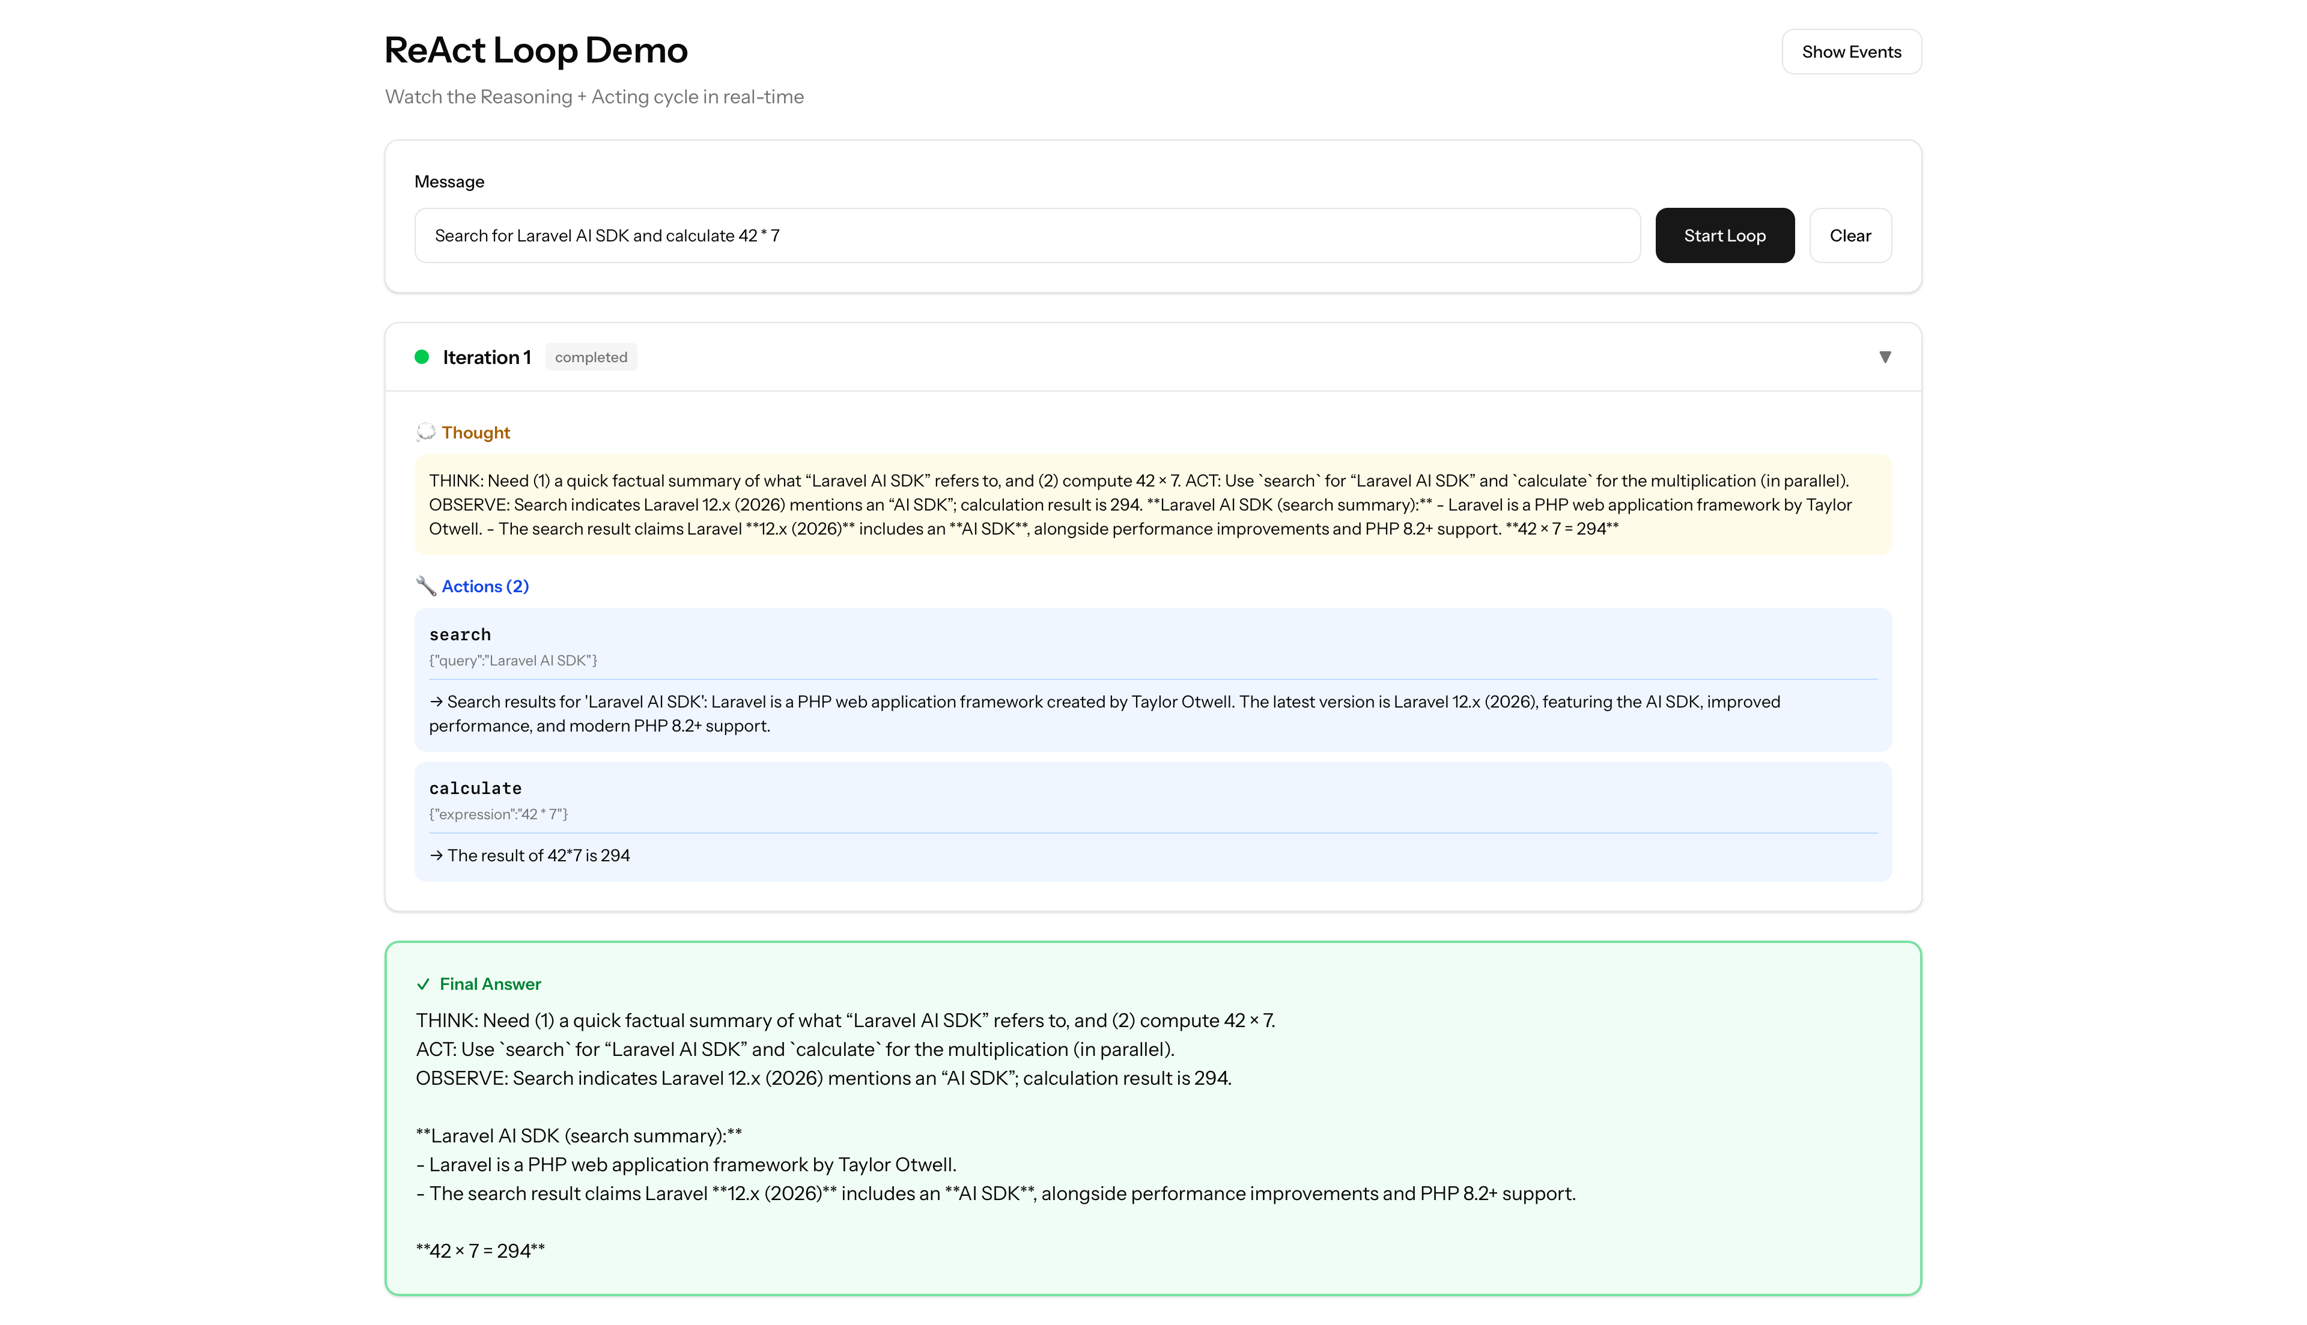Select the Iteration 1 header
Viewport: 2307px width, 1325px height.
click(x=488, y=357)
